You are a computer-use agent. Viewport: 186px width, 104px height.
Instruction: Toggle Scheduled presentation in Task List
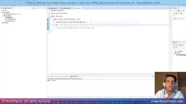181,11
